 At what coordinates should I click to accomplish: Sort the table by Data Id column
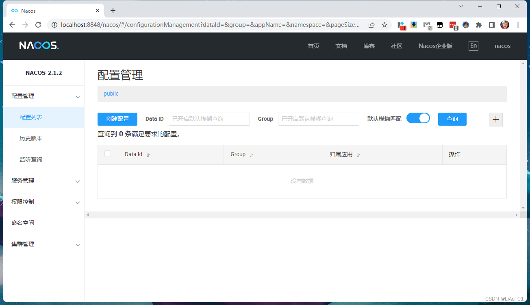pos(148,155)
